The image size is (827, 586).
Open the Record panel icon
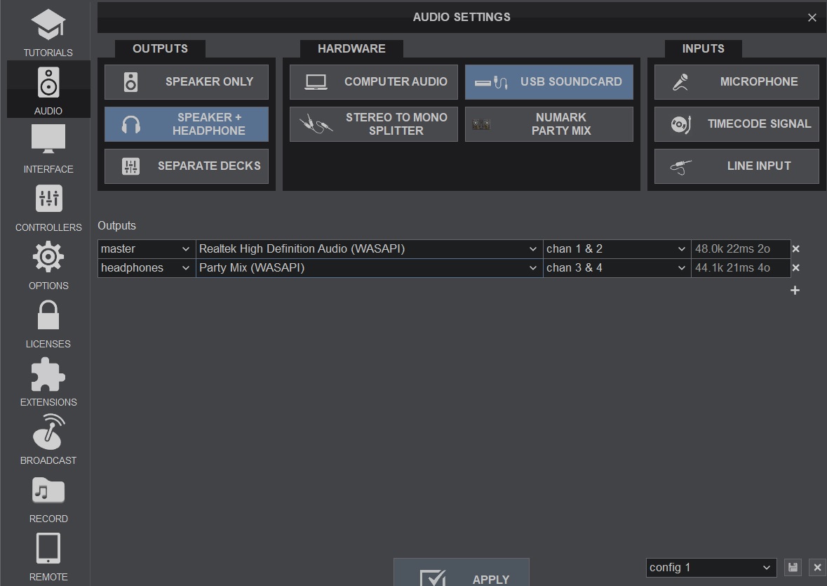(x=48, y=491)
